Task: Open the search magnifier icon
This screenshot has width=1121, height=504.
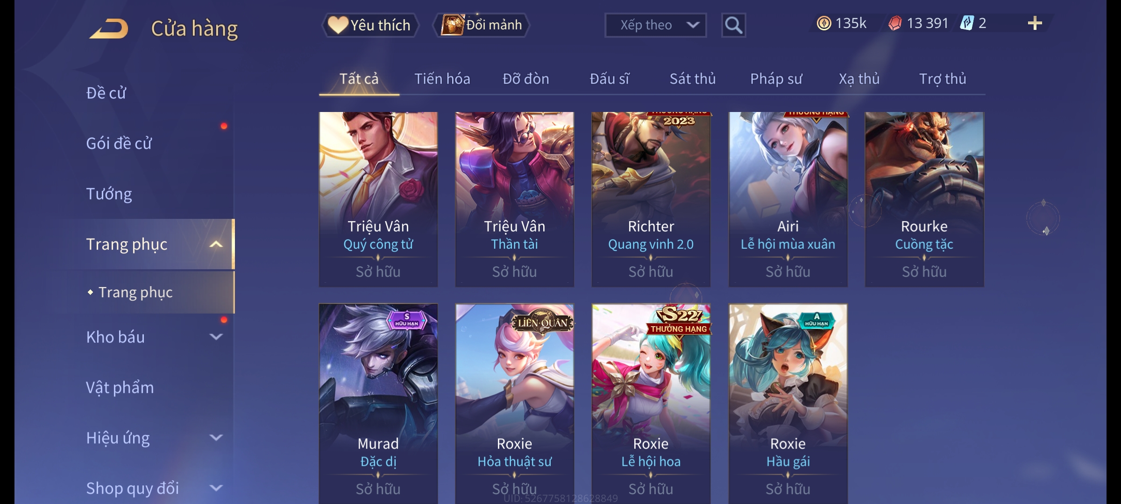Action: point(733,25)
